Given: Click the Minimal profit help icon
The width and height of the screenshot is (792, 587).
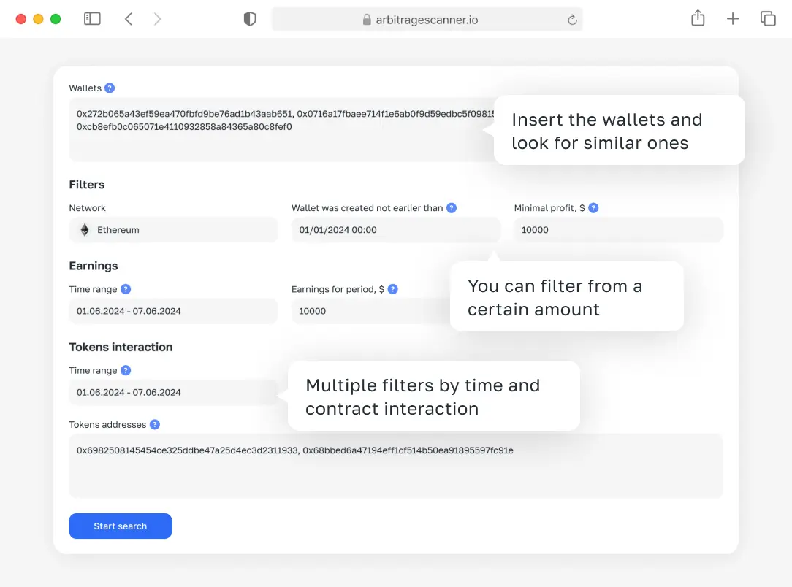Looking at the screenshot, I should tap(593, 208).
